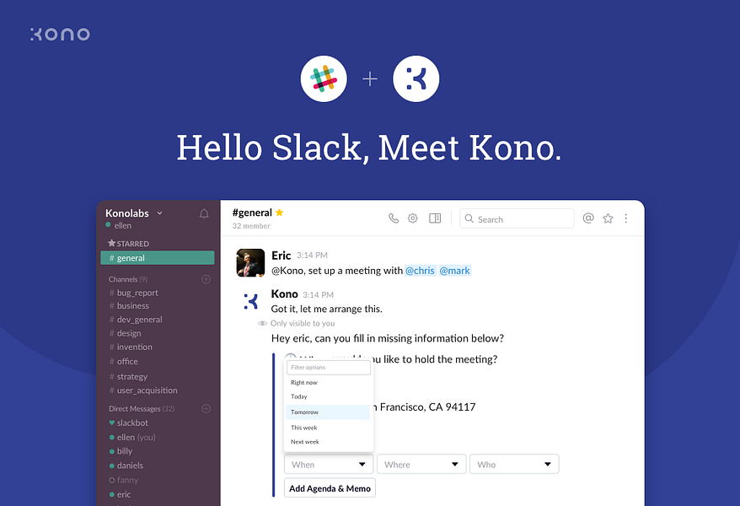740x506 pixels.
Task: Open direct message with eric
Action: [120, 494]
